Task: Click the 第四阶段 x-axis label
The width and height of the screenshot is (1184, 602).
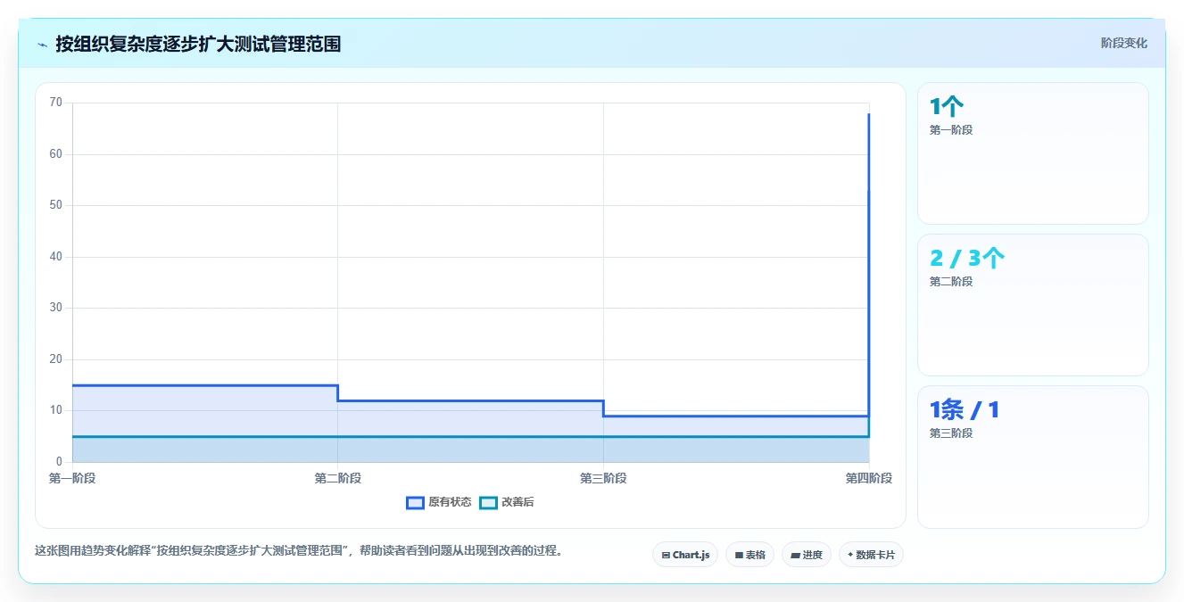Action: coord(868,479)
